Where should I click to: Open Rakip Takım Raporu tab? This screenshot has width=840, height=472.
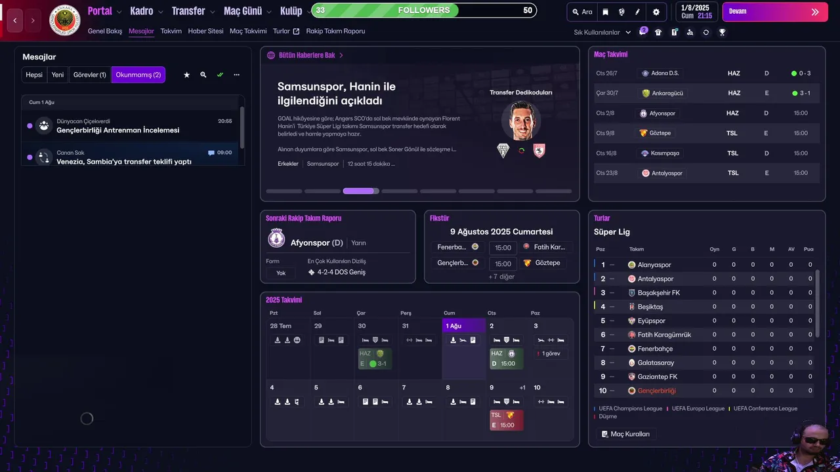[x=335, y=31]
